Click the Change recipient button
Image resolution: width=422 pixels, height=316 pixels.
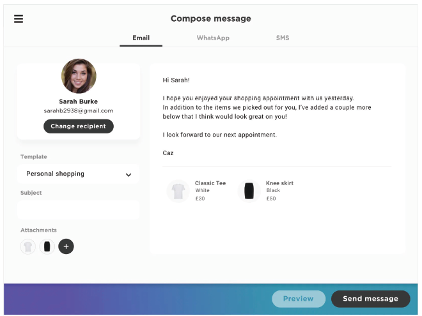point(79,126)
